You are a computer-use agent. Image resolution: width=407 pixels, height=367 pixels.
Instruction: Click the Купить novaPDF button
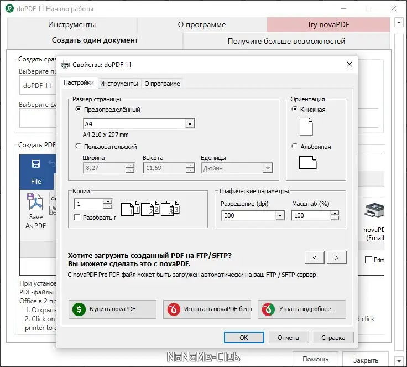[112, 309]
